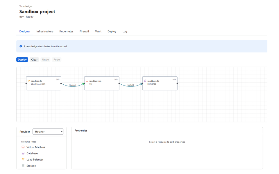The image size is (279, 174).
Task: Click the Redo button
Action: pyautogui.click(x=57, y=59)
